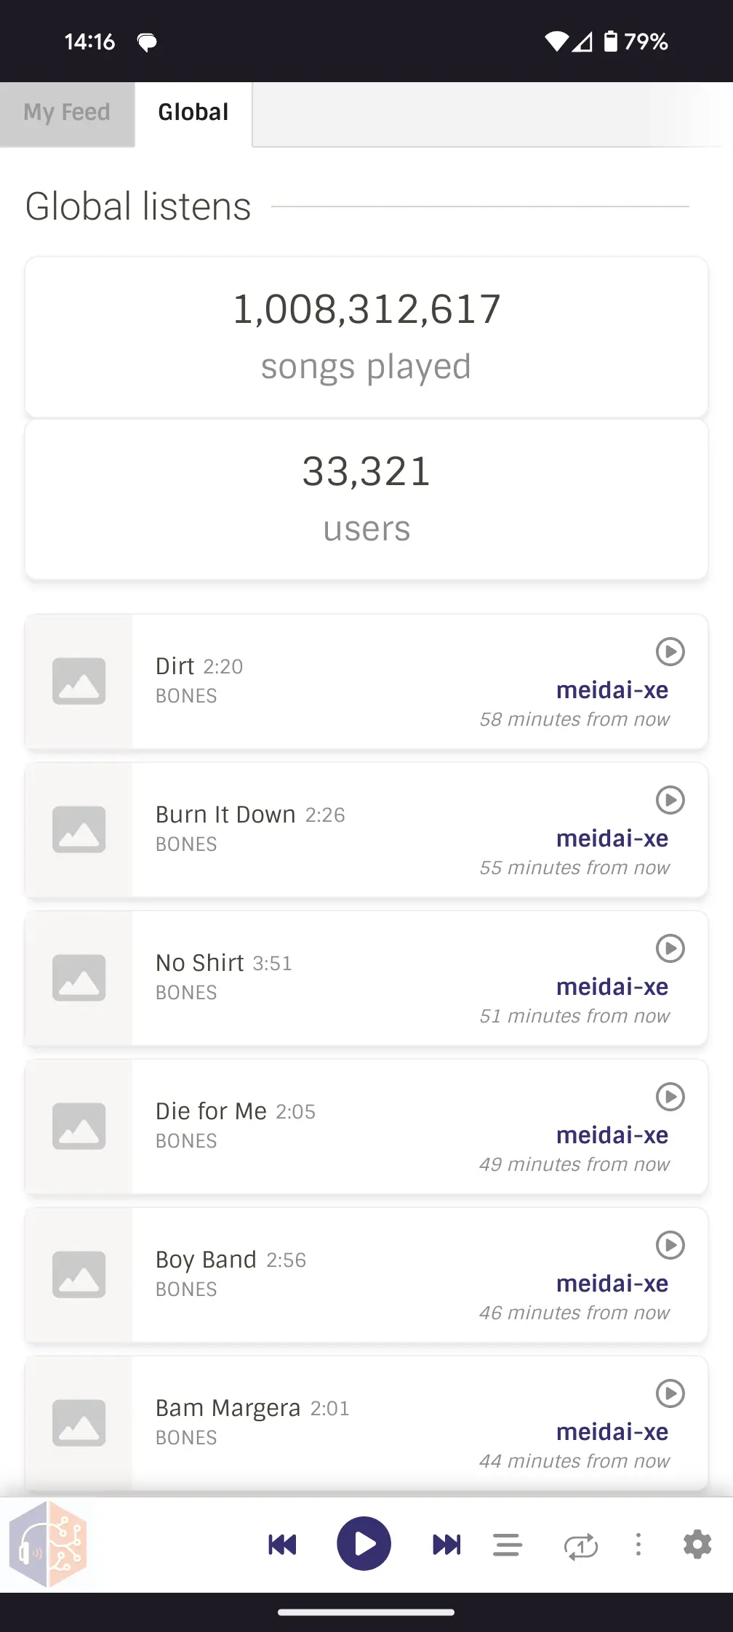The height and width of the screenshot is (1632, 733).
Task: Play Bam Margera using its play icon
Action: point(670,1393)
